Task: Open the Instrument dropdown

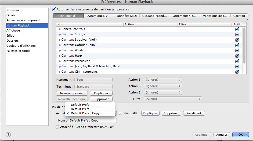Action: [94, 80]
